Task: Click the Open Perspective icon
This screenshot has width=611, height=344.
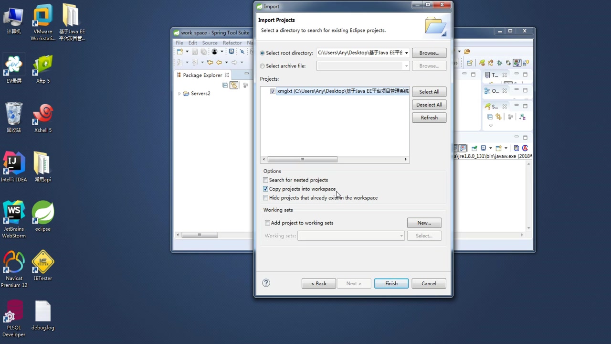Action: (x=469, y=63)
